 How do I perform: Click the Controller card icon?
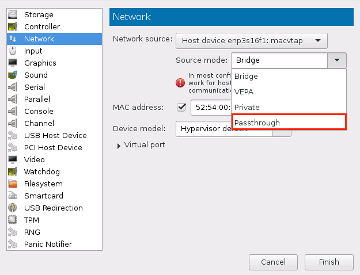pos(12,26)
